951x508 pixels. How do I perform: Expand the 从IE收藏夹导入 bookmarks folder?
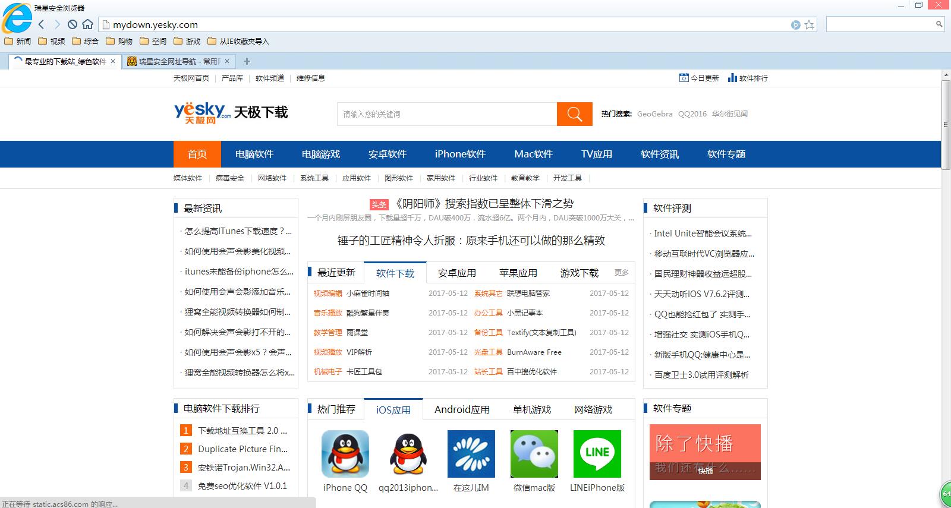pyautogui.click(x=238, y=41)
